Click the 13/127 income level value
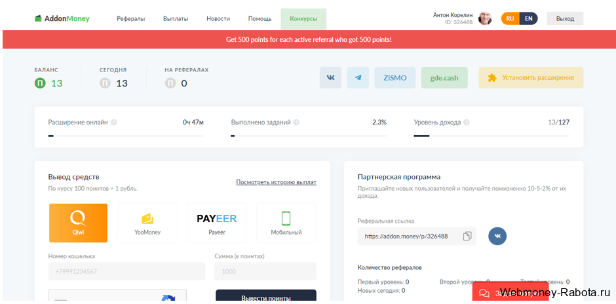This screenshot has width=616, height=304. pos(558,122)
